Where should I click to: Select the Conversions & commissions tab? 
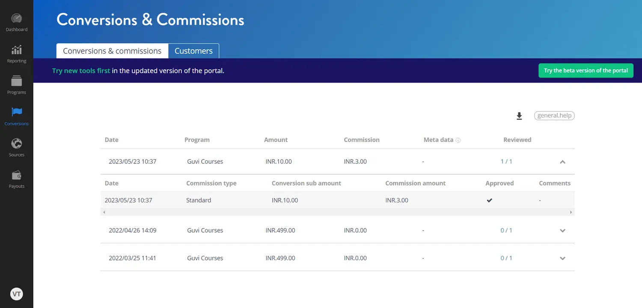[112, 51]
